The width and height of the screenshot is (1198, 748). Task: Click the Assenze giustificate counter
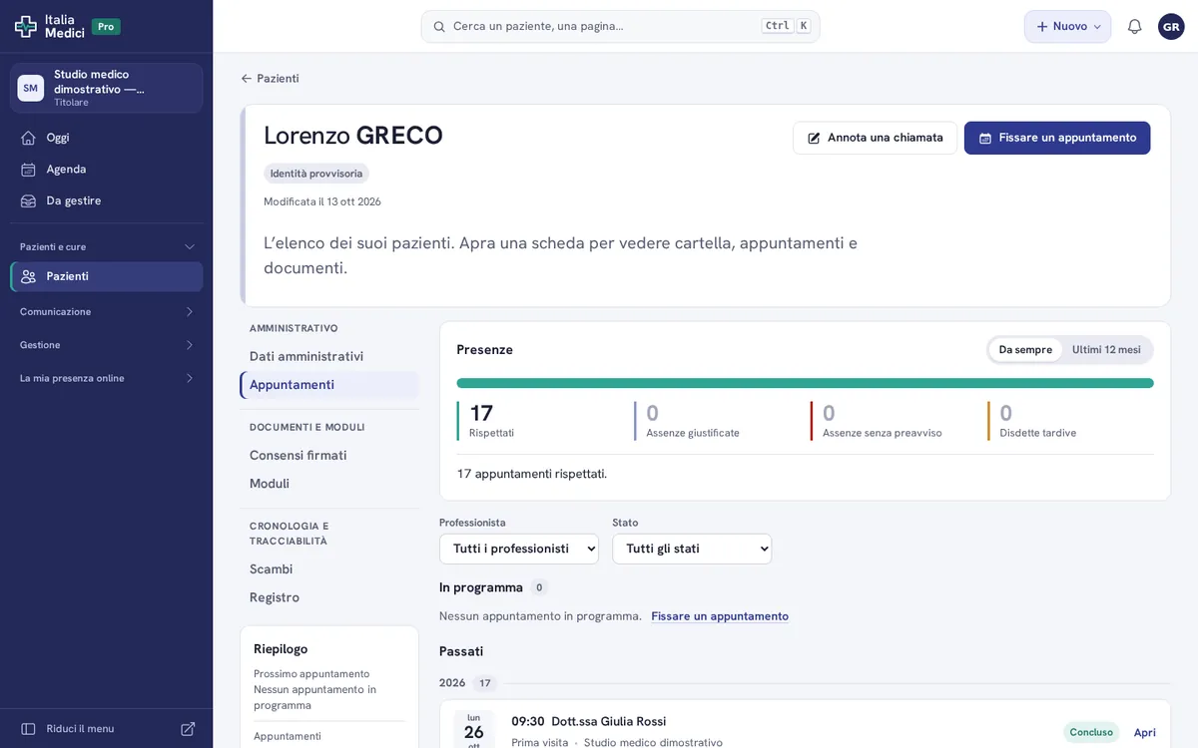pyautogui.click(x=715, y=421)
